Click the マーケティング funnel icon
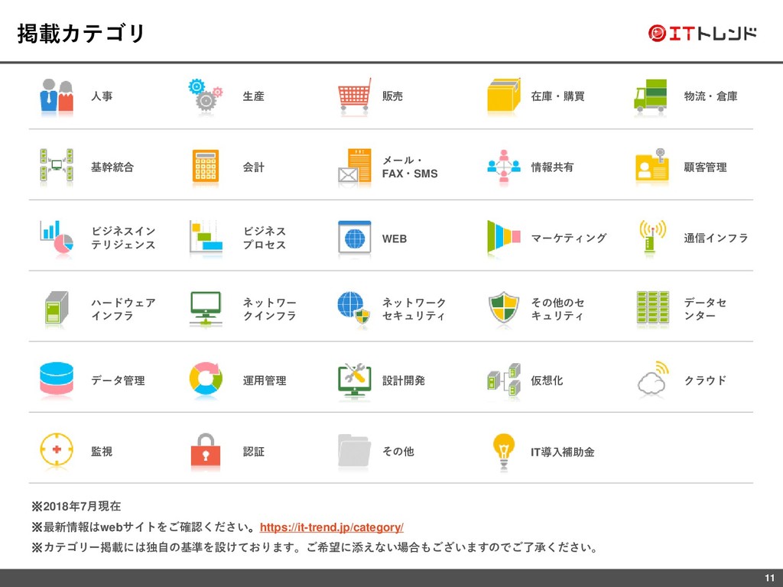The image size is (783, 587). click(x=503, y=237)
